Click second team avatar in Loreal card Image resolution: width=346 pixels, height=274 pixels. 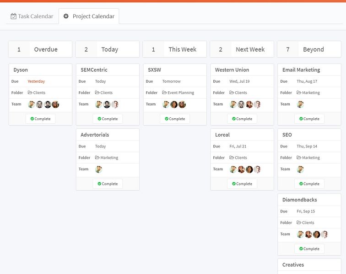click(241, 169)
